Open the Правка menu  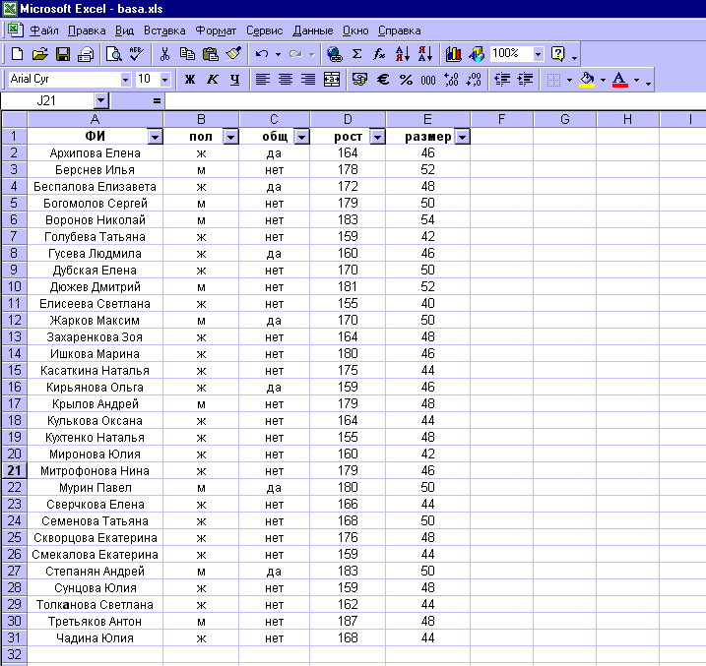[87, 30]
